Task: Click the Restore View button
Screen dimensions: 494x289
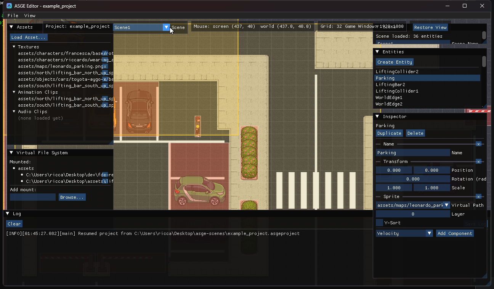Action: [x=430, y=27]
